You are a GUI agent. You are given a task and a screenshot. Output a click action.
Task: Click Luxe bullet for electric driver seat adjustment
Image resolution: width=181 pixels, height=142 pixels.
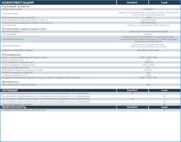[164, 96]
